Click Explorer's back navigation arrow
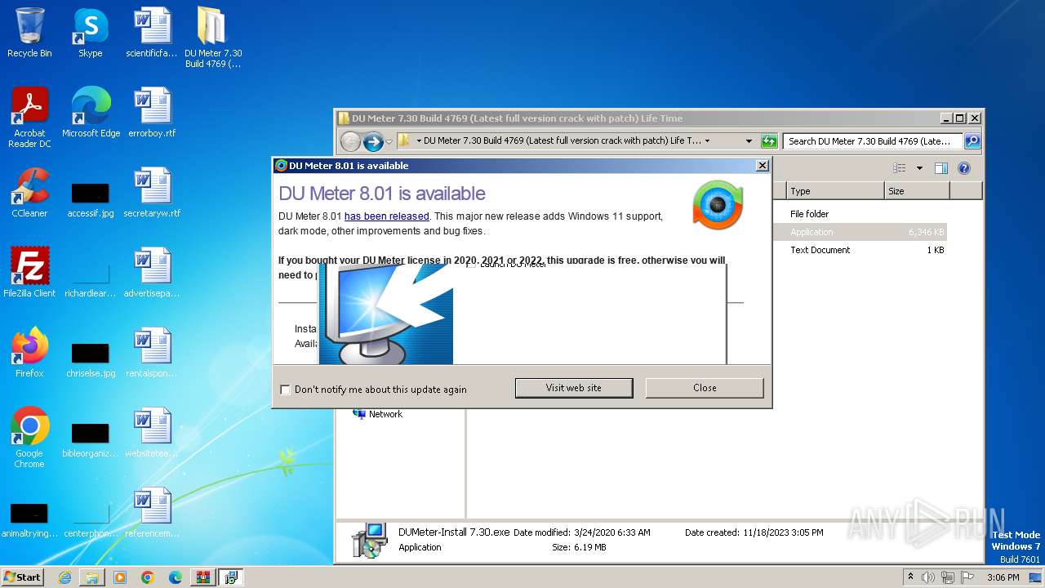 coord(350,141)
